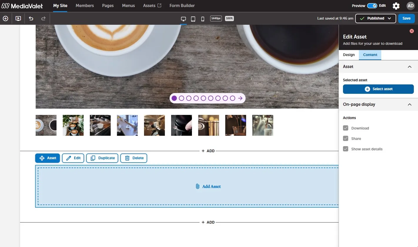Select the cafe counter fourth thumbnail
The height and width of the screenshot is (247, 418).
pos(127,125)
